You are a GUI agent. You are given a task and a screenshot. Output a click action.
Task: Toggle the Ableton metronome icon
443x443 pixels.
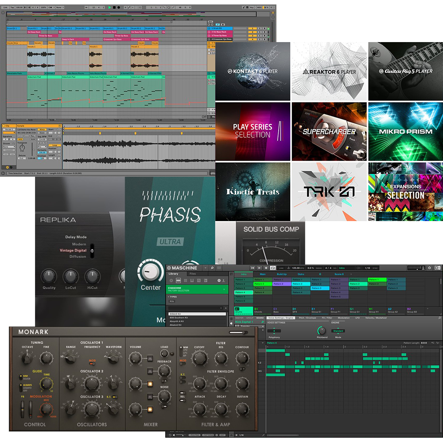50,8
